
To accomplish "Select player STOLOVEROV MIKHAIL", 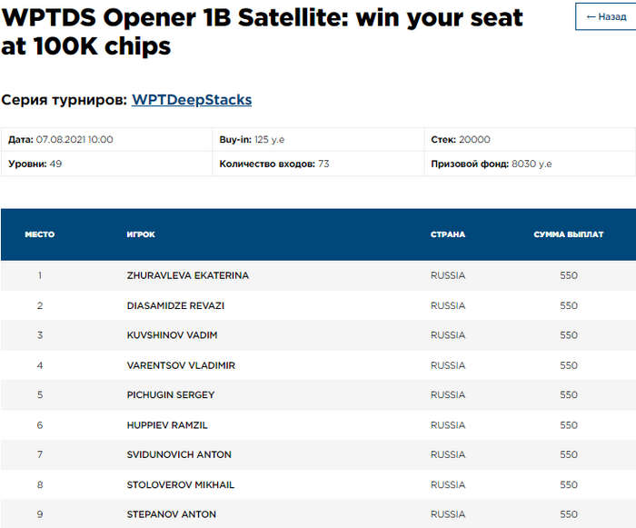I will (181, 485).
